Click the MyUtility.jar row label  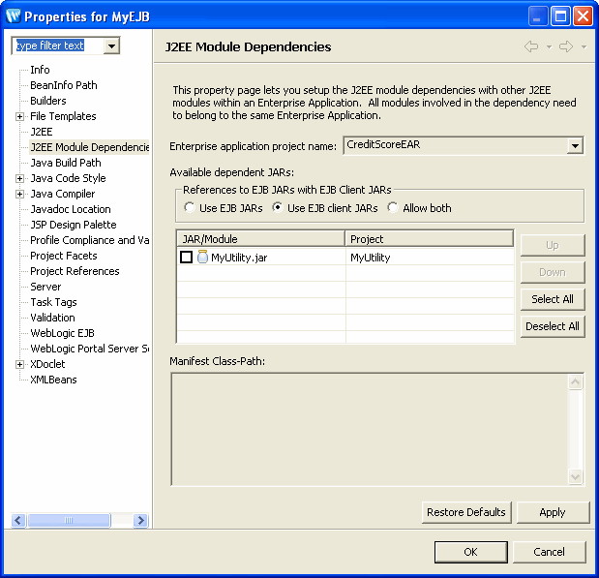(x=239, y=258)
